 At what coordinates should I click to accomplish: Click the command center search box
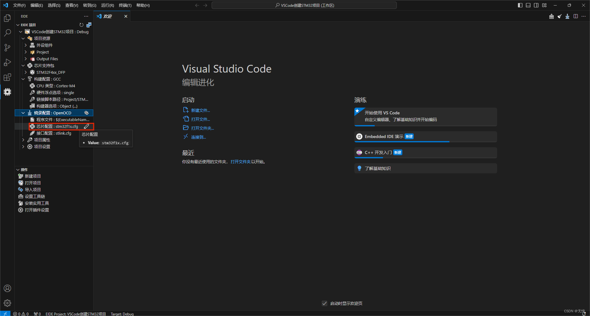[x=304, y=5]
